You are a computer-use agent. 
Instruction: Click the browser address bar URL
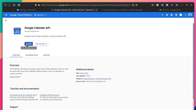tap(86, 5)
